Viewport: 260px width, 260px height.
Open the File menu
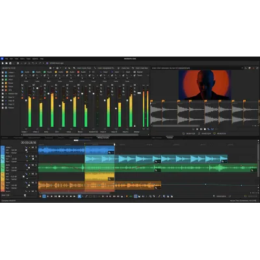pos(6,58)
